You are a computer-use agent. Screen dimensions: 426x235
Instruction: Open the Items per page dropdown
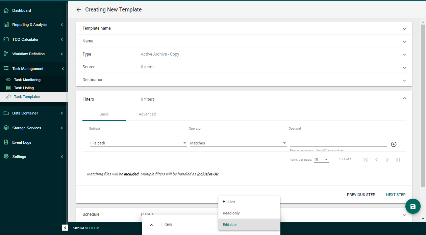[322, 160]
